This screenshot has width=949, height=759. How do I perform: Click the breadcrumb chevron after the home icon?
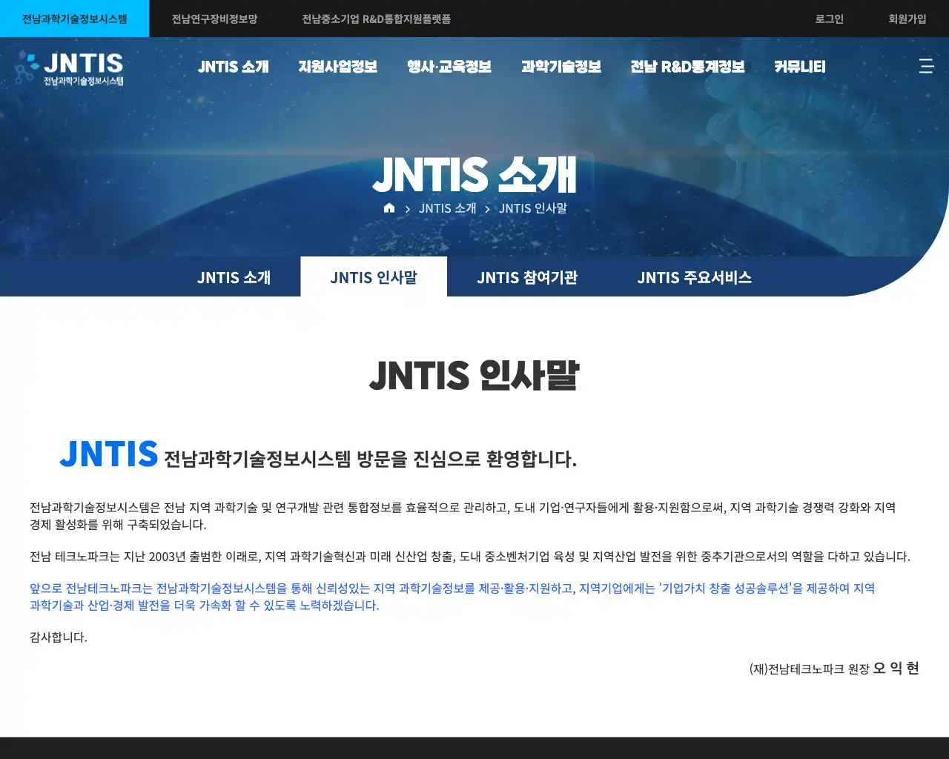click(x=406, y=209)
